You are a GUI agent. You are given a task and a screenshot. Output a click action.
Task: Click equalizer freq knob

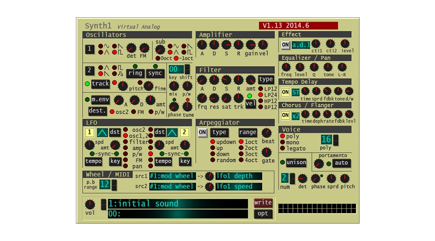point(286,67)
